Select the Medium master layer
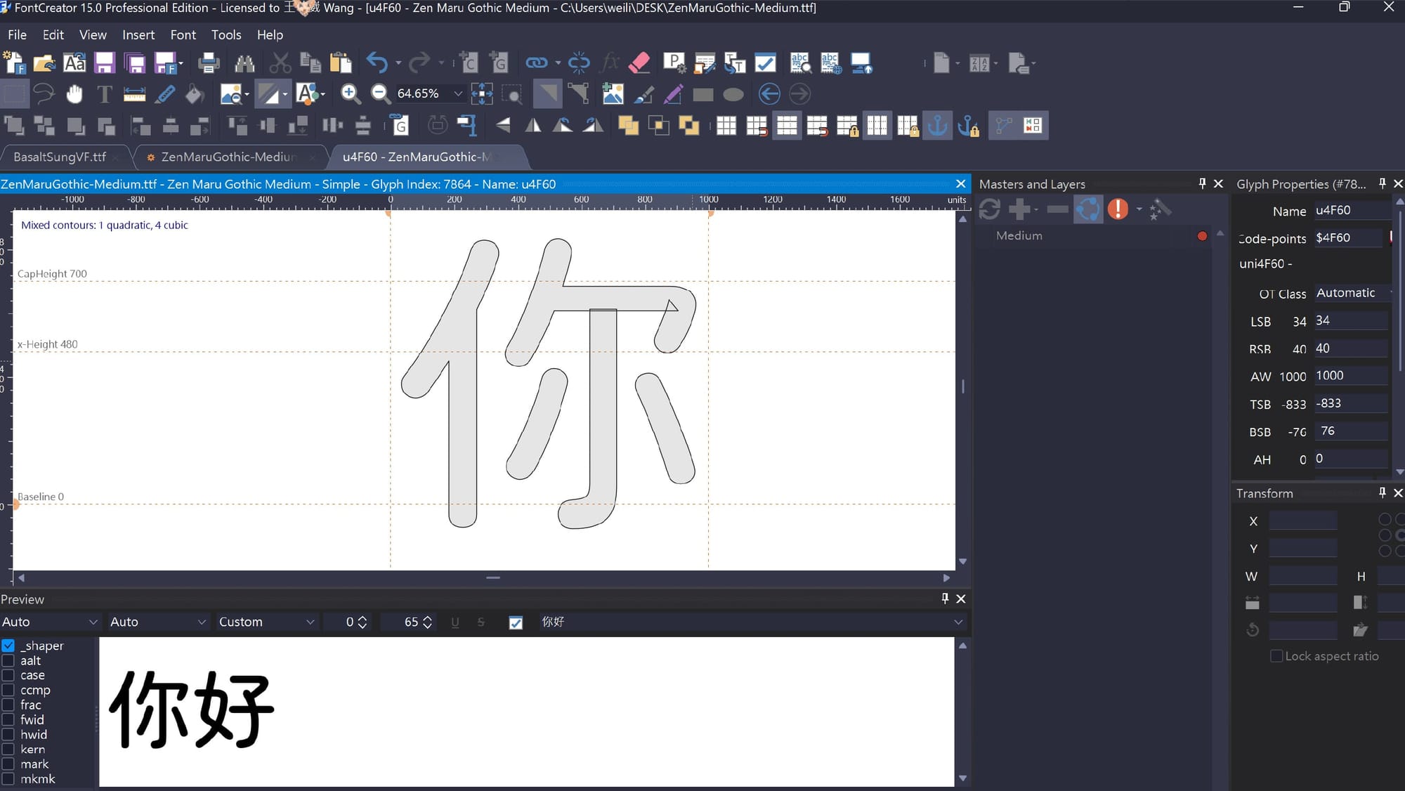 click(x=1019, y=236)
